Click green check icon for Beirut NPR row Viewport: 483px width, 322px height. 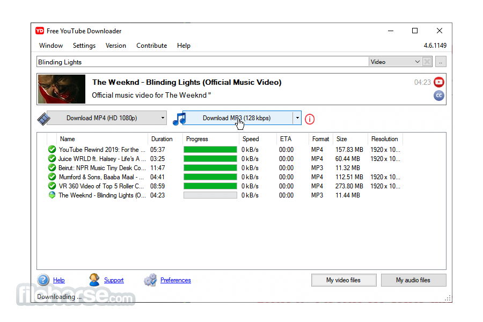pos(52,168)
